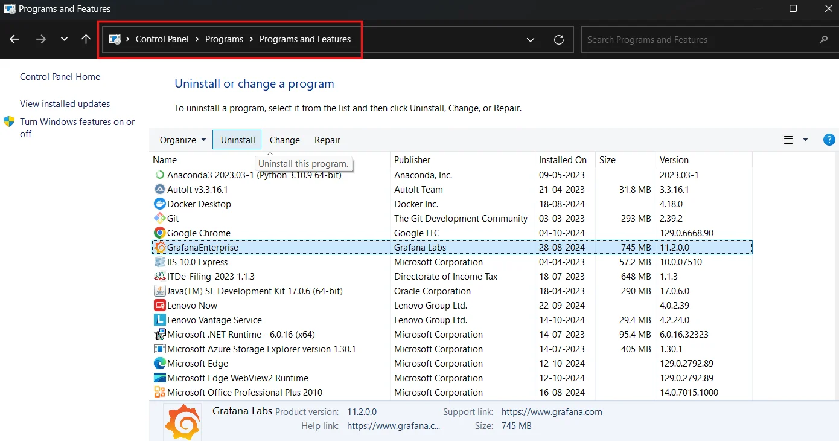This screenshot has height=441, width=839.
Task: Click the Programs breadcrumb
Action: coord(224,39)
